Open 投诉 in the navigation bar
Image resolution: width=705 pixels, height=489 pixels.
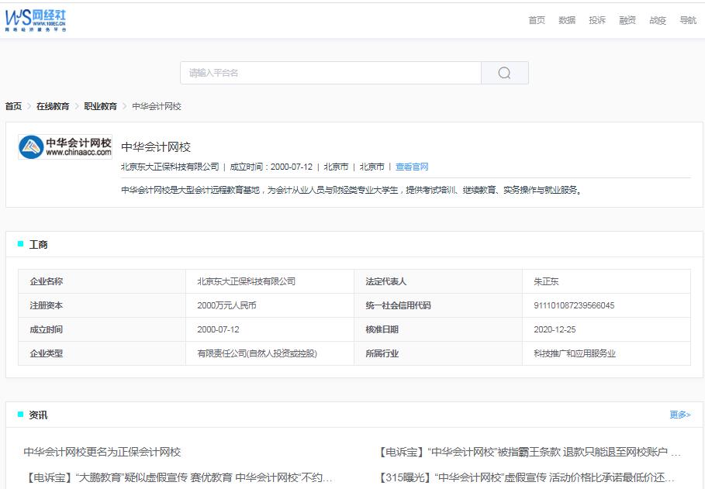point(596,21)
